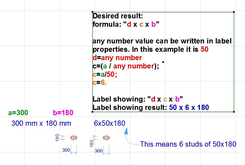The width and height of the screenshot is (245, 165).
Task: Click the blue "50 x 6 x 180" result
Action: [x=189, y=107]
